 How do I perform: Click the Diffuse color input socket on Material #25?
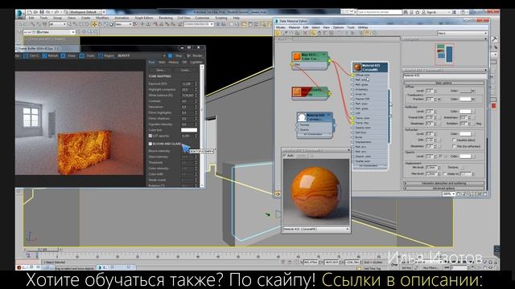pos(352,75)
